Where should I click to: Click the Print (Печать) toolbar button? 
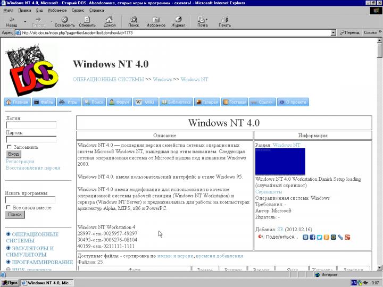[x=224, y=22]
